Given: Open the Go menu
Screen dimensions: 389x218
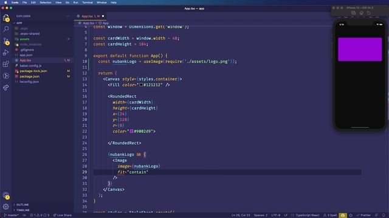Looking at the screenshot, I should click(67, 2).
